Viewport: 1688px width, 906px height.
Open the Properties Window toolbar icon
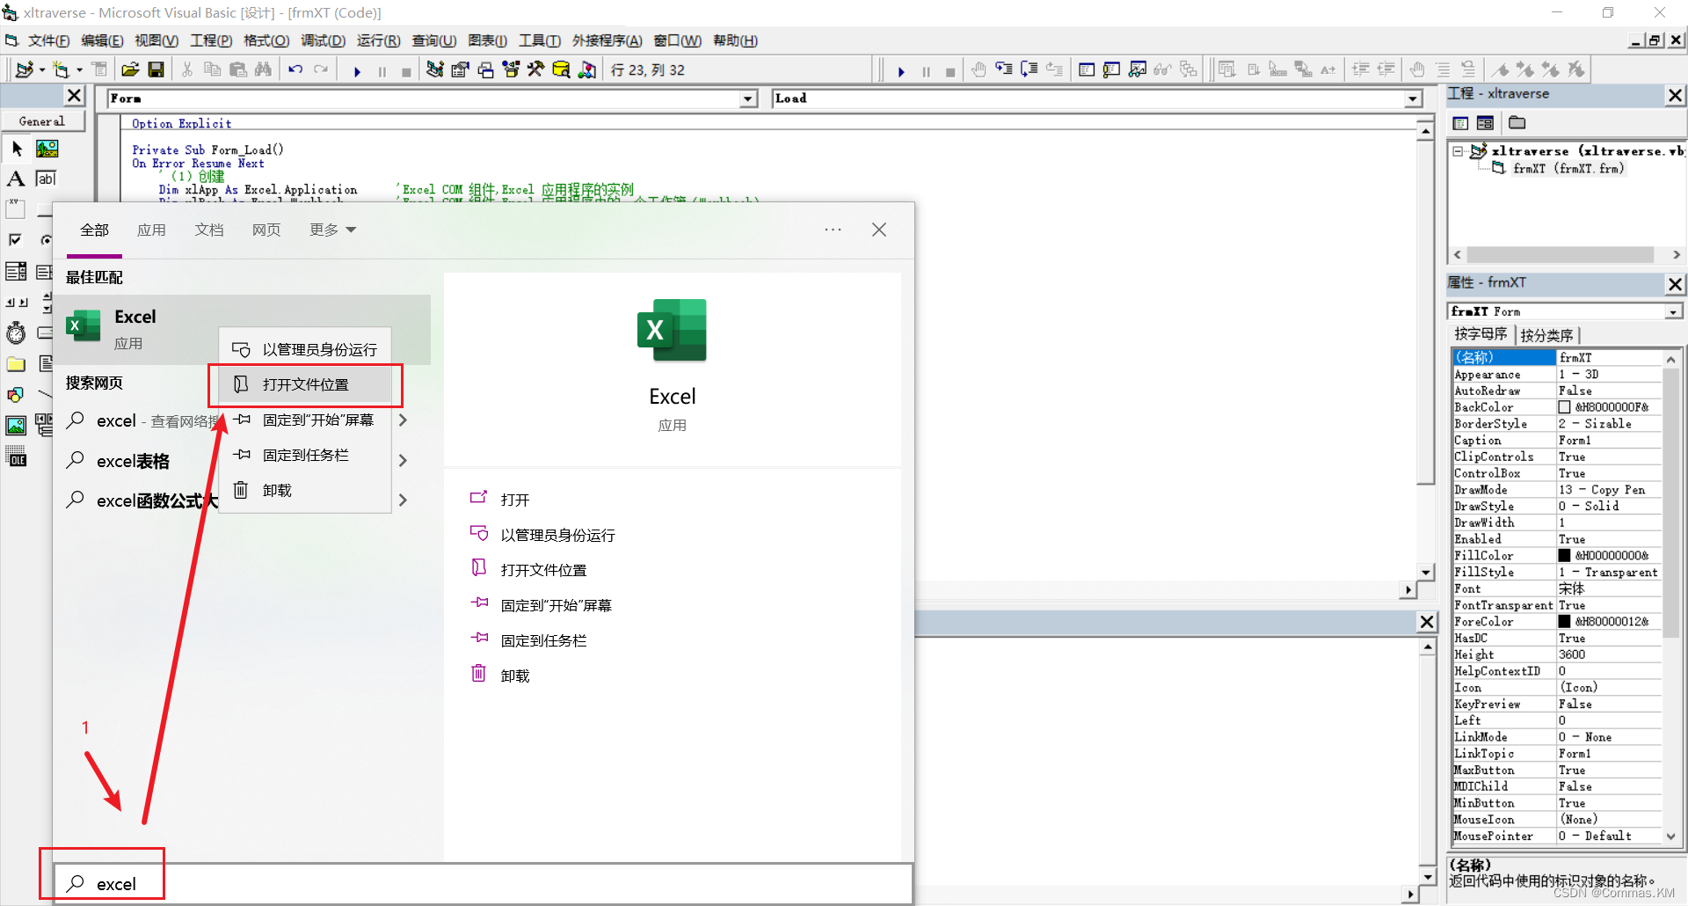460,69
